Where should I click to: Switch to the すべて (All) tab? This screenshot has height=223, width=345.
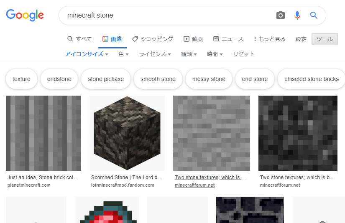(x=79, y=39)
